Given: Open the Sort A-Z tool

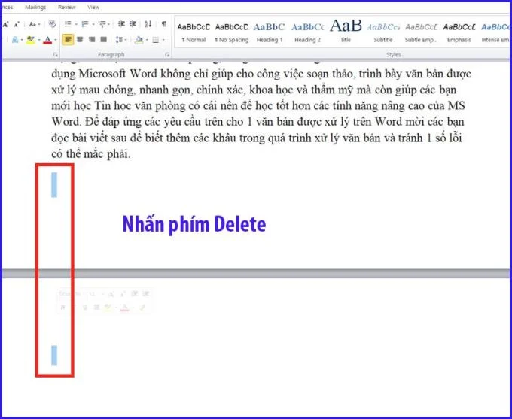Looking at the screenshot, I should pos(148,24).
